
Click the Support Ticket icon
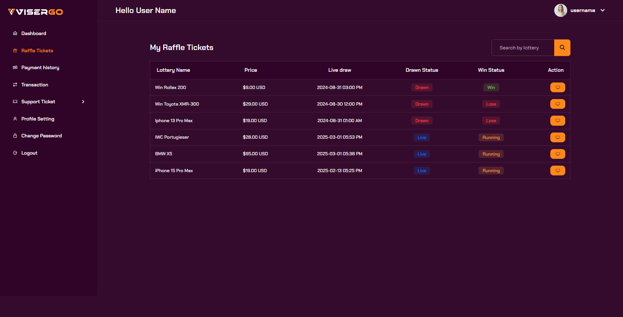tap(15, 102)
